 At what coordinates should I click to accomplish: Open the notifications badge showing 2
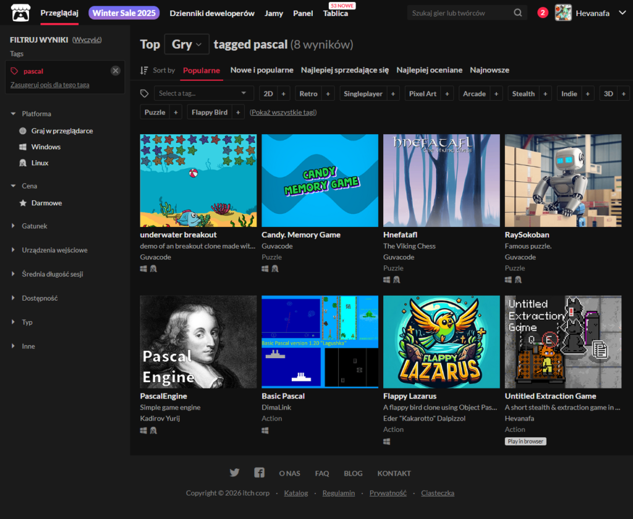pyautogui.click(x=543, y=12)
